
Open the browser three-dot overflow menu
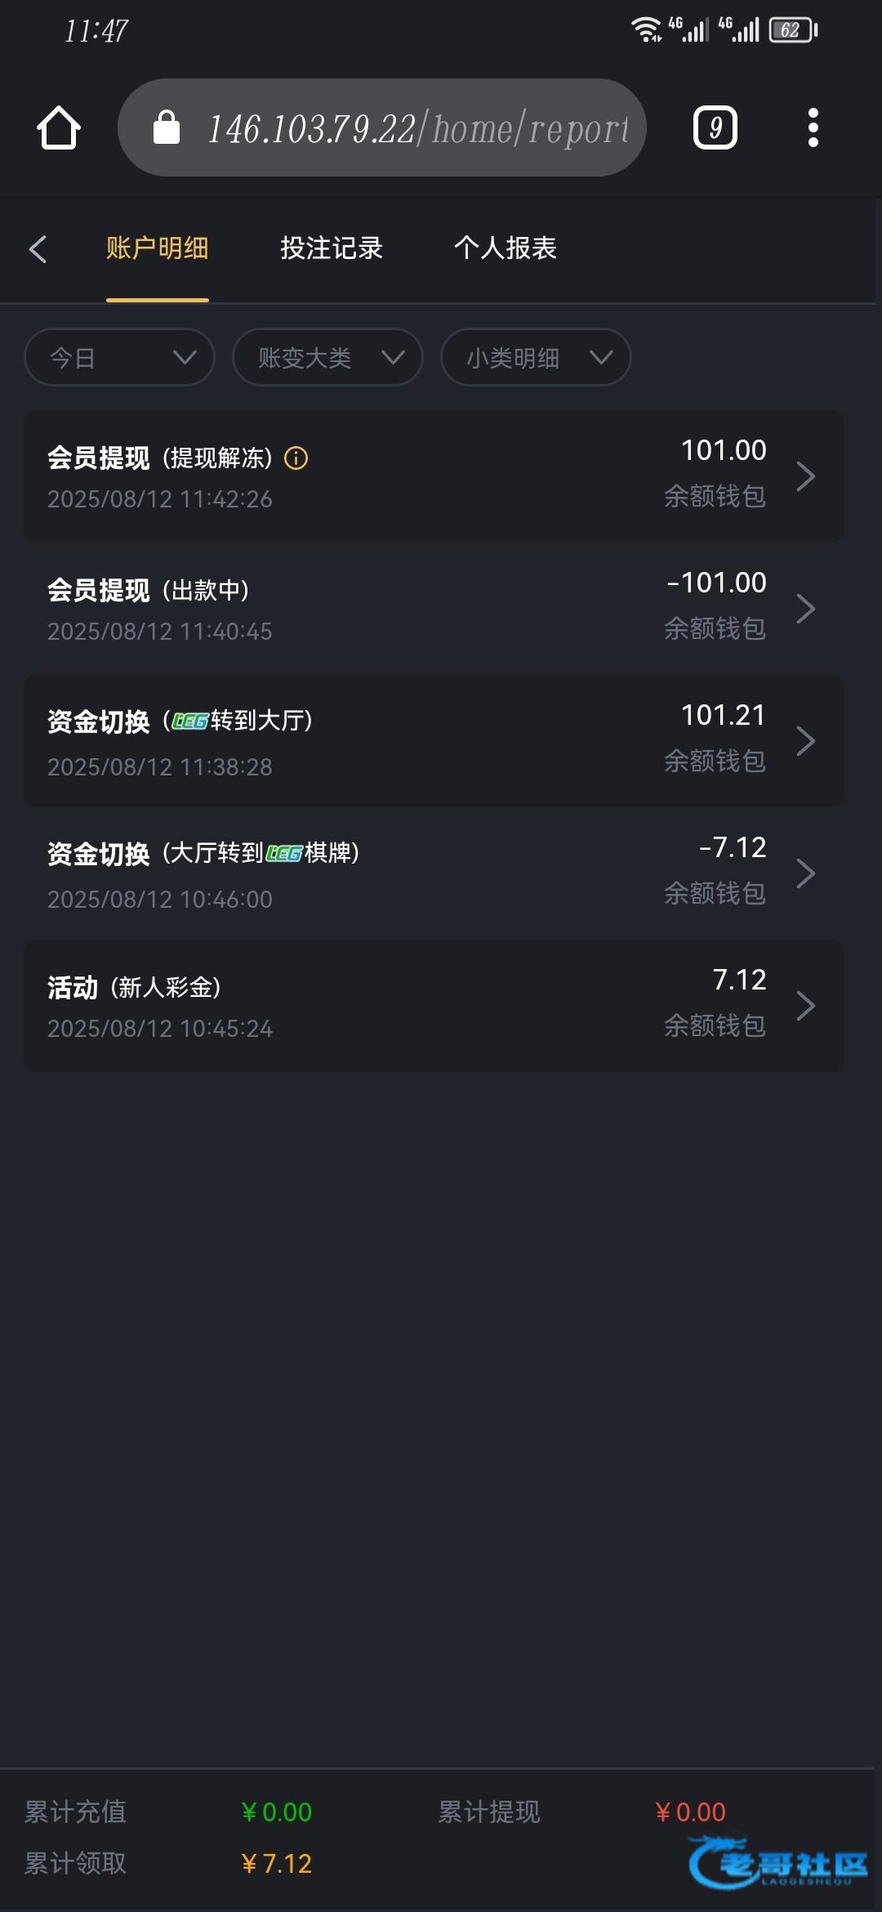point(813,128)
